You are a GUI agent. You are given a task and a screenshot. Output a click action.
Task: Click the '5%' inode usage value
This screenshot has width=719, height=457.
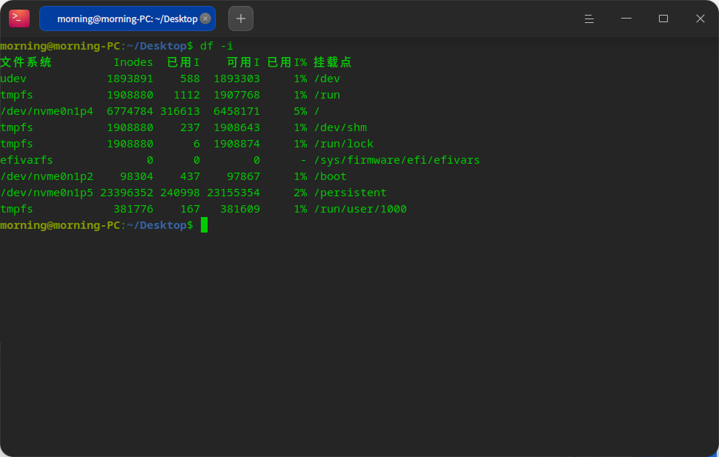300,111
